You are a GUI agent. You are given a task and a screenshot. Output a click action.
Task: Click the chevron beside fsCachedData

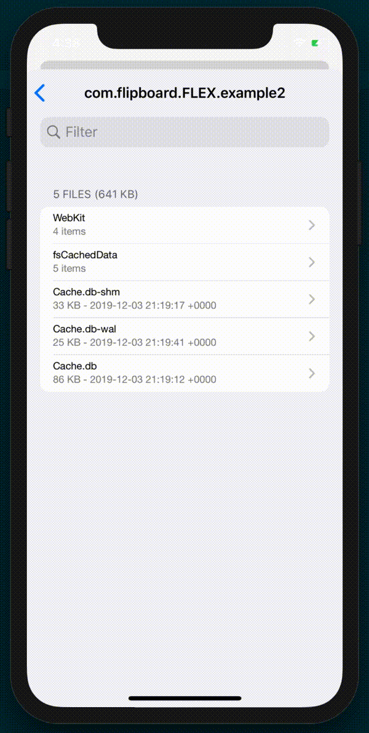click(312, 262)
